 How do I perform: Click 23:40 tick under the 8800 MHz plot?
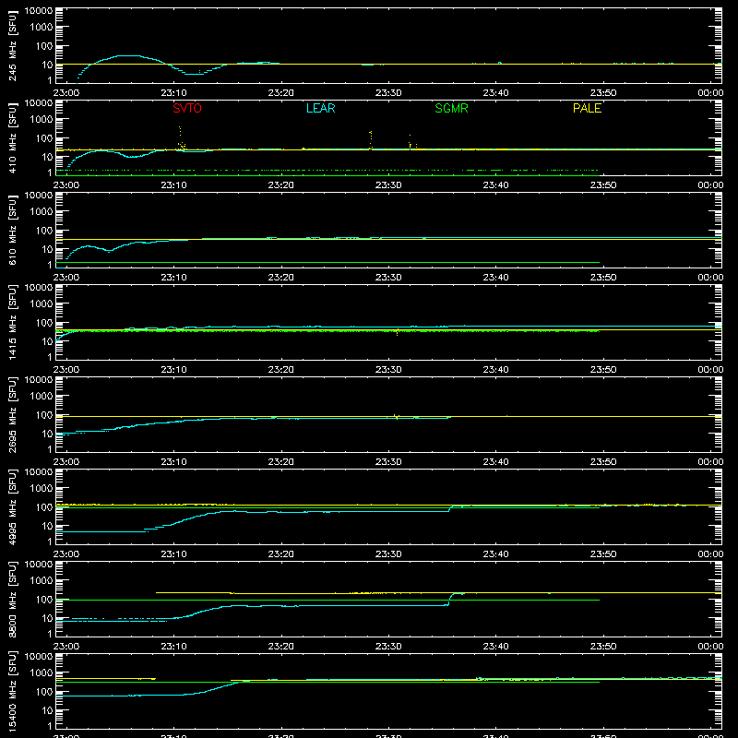[495, 647]
